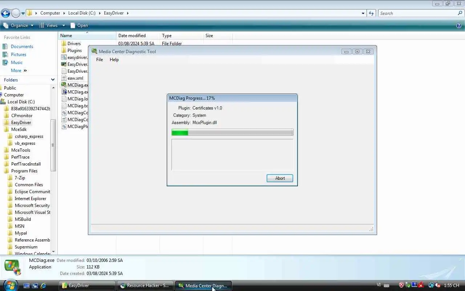This screenshot has width=465, height=291.
Task: Click the Open toolbar button
Action: 79,25
